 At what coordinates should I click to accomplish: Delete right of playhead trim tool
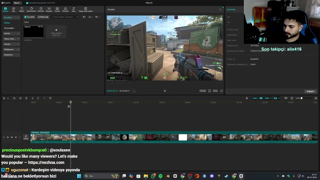(x=38, y=98)
